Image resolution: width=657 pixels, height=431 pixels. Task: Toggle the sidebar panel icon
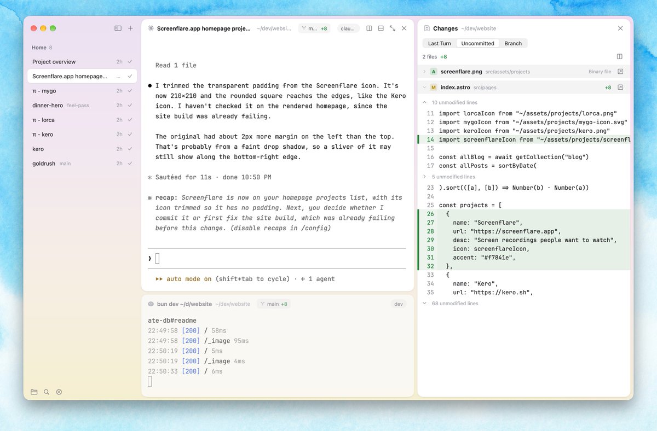pos(118,28)
